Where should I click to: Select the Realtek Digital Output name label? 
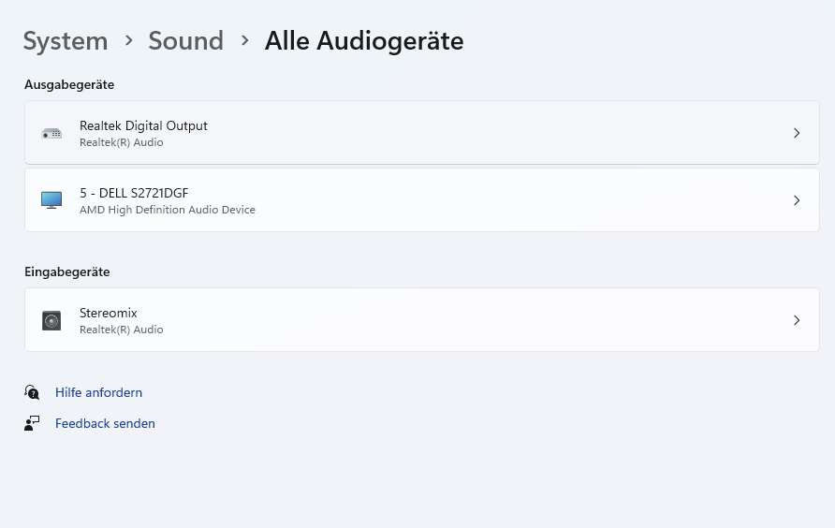143,125
